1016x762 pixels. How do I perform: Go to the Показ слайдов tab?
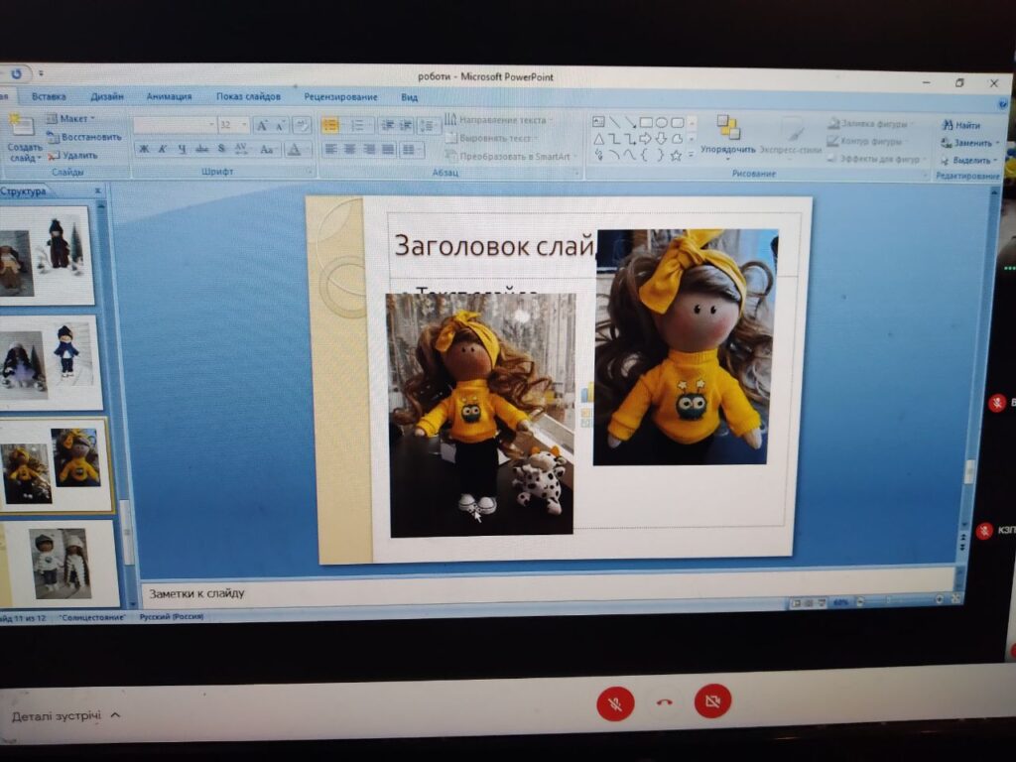pyautogui.click(x=248, y=96)
